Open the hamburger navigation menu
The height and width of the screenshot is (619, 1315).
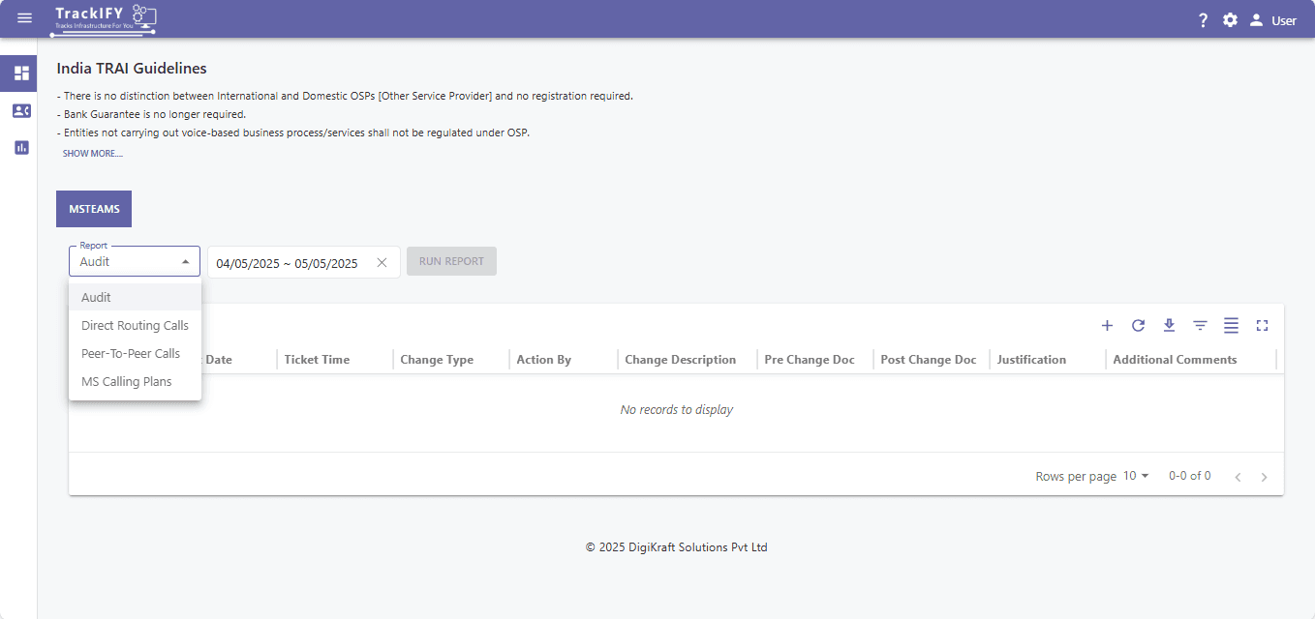tap(25, 19)
